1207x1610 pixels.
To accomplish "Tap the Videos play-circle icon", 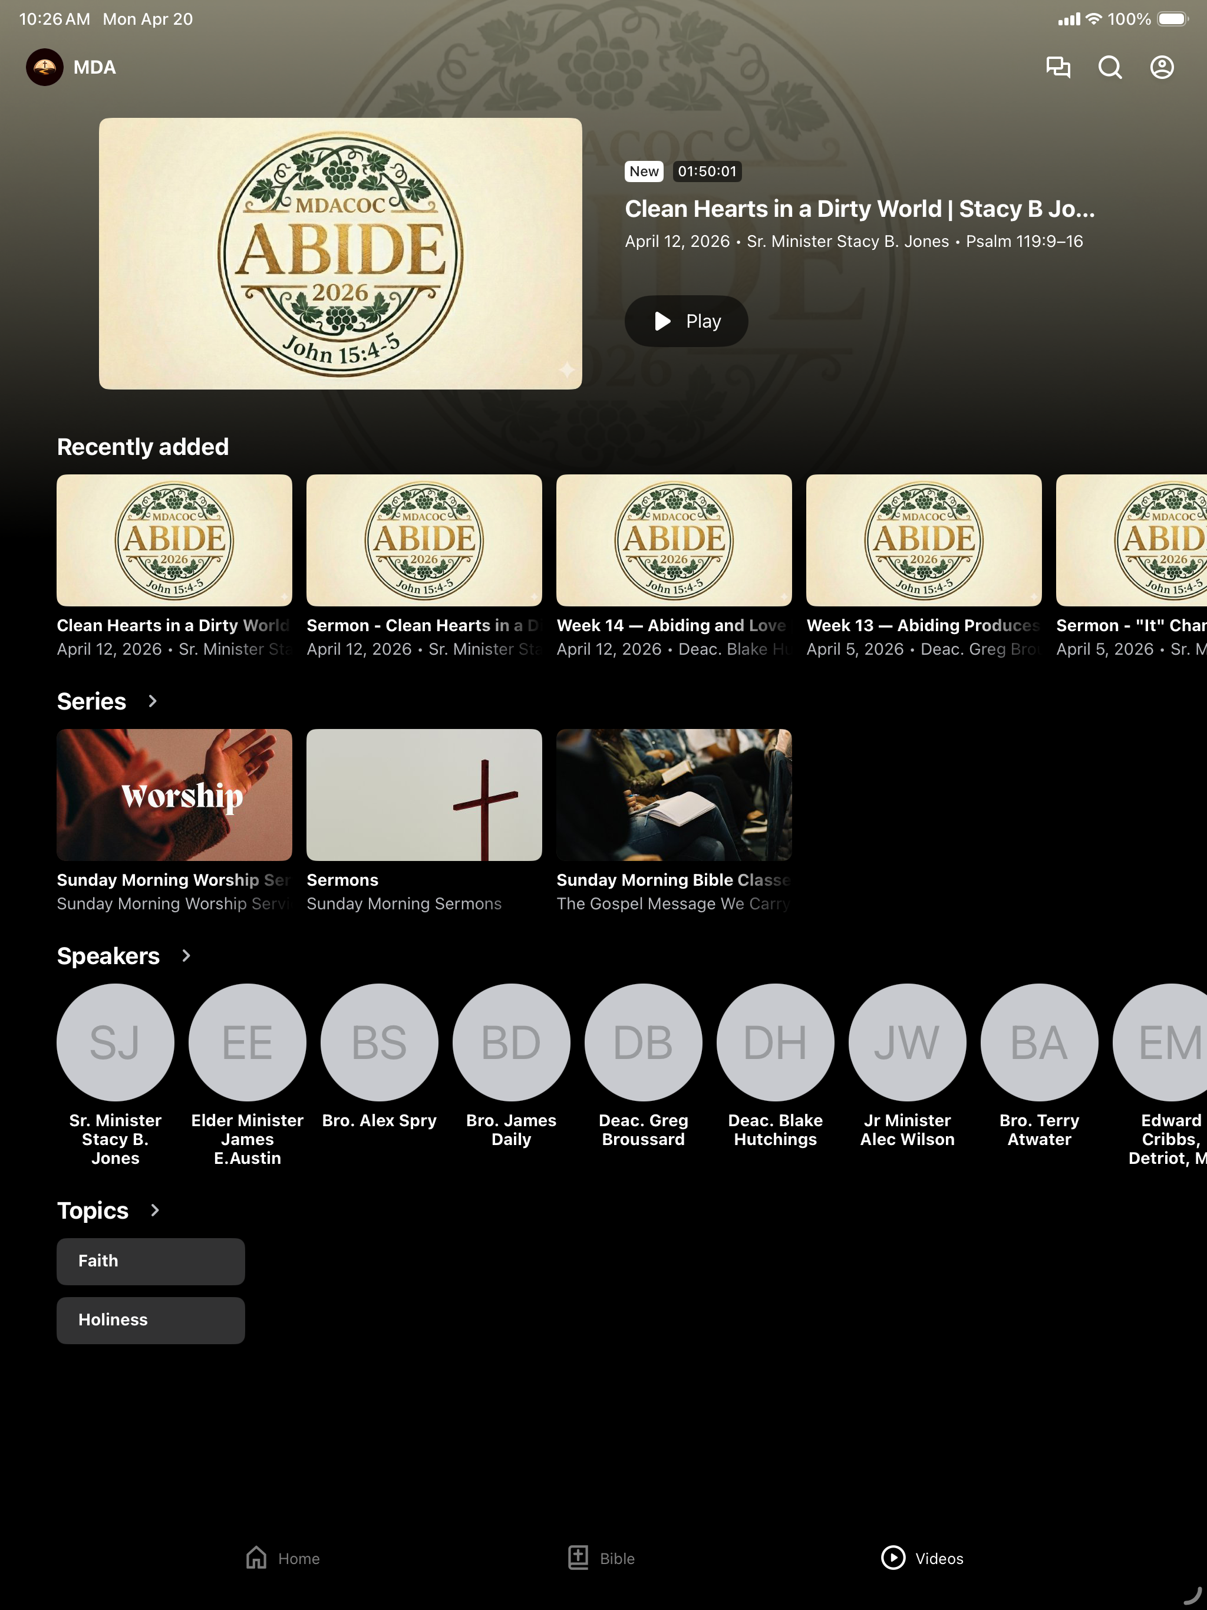I will pyautogui.click(x=893, y=1558).
